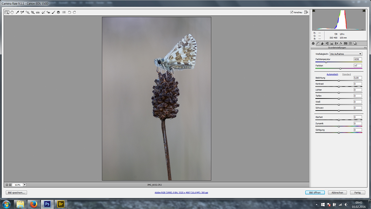Click the butterfly image preview
This screenshot has width=371, height=209.
tap(156, 98)
